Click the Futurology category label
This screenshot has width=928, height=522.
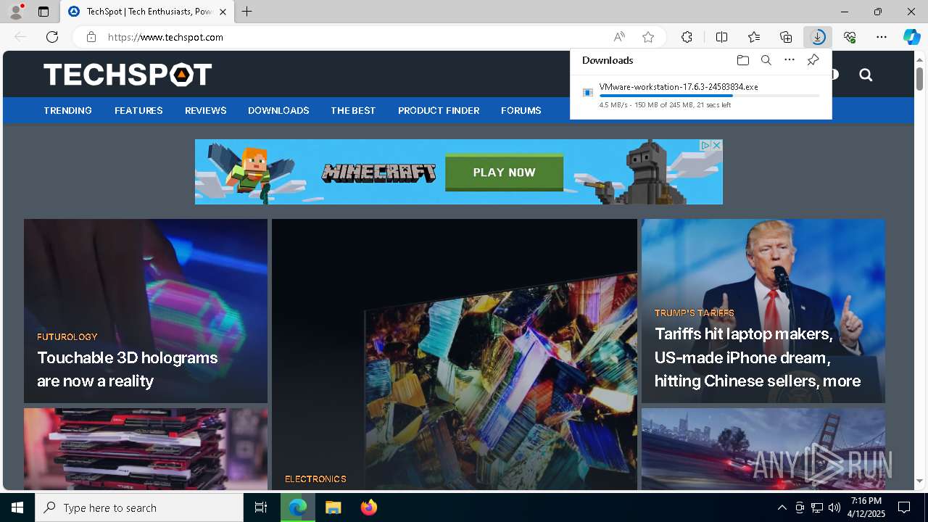67,337
